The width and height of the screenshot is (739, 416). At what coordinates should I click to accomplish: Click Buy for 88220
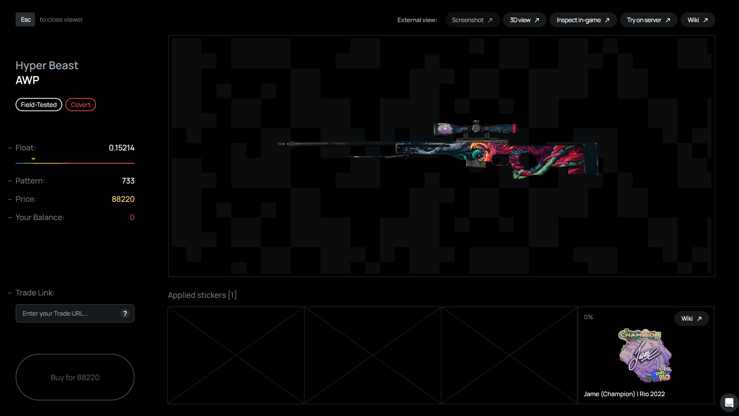tap(75, 377)
